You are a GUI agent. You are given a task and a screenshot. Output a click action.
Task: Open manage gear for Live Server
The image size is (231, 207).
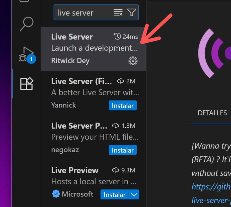point(133,61)
